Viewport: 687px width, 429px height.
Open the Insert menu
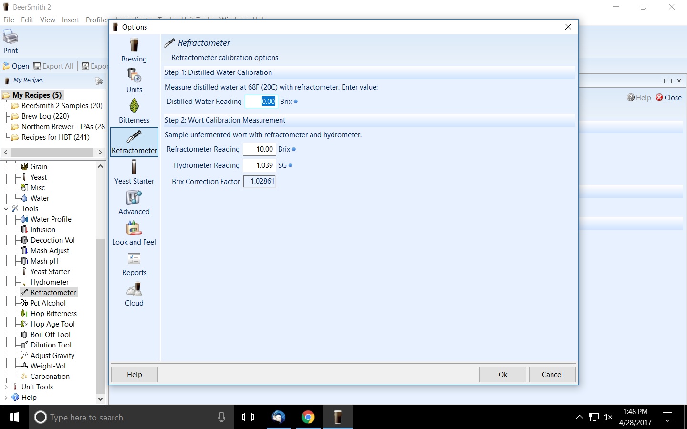[x=71, y=20]
